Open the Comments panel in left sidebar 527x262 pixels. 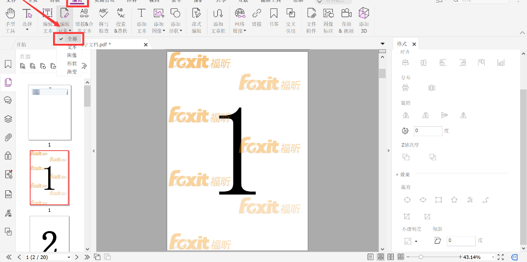click(8, 100)
